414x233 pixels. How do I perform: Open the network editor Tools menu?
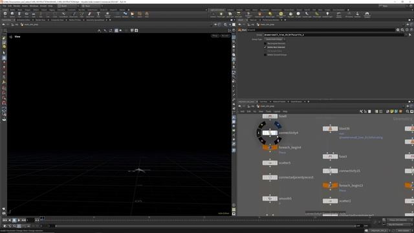tap(268, 111)
